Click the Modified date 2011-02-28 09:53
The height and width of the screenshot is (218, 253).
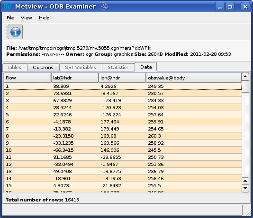coord(210,54)
